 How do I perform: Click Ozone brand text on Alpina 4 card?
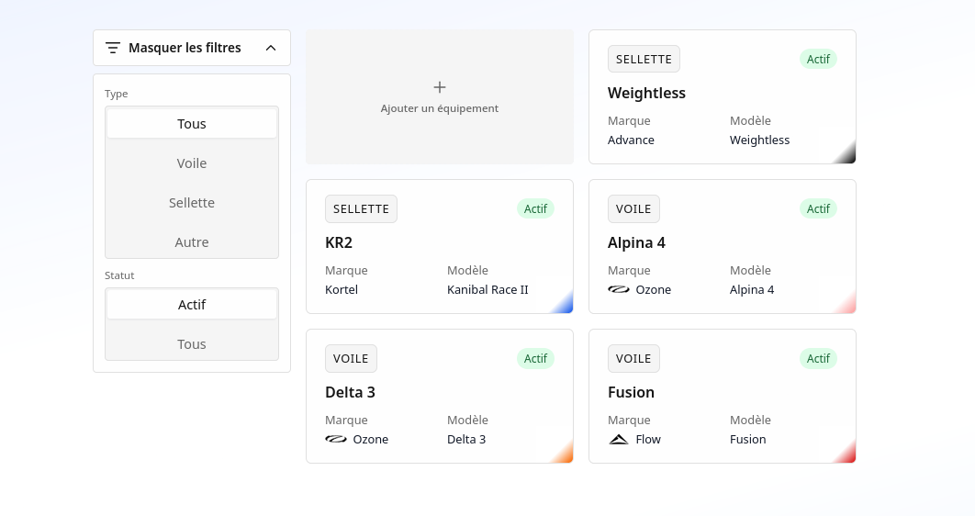654,290
